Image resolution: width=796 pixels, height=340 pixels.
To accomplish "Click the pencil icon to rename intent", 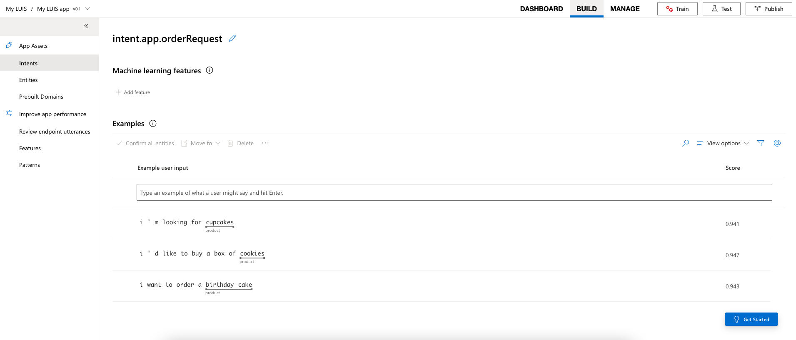I will [x=232, y=38].
